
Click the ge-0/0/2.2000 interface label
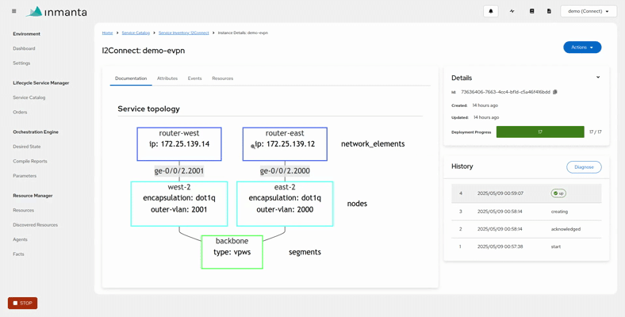pos(285,171)
